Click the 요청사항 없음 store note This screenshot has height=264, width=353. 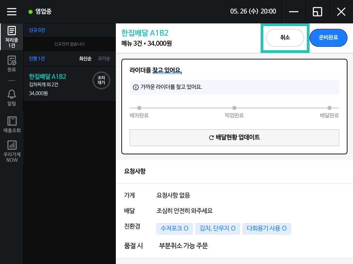point(173,195)
